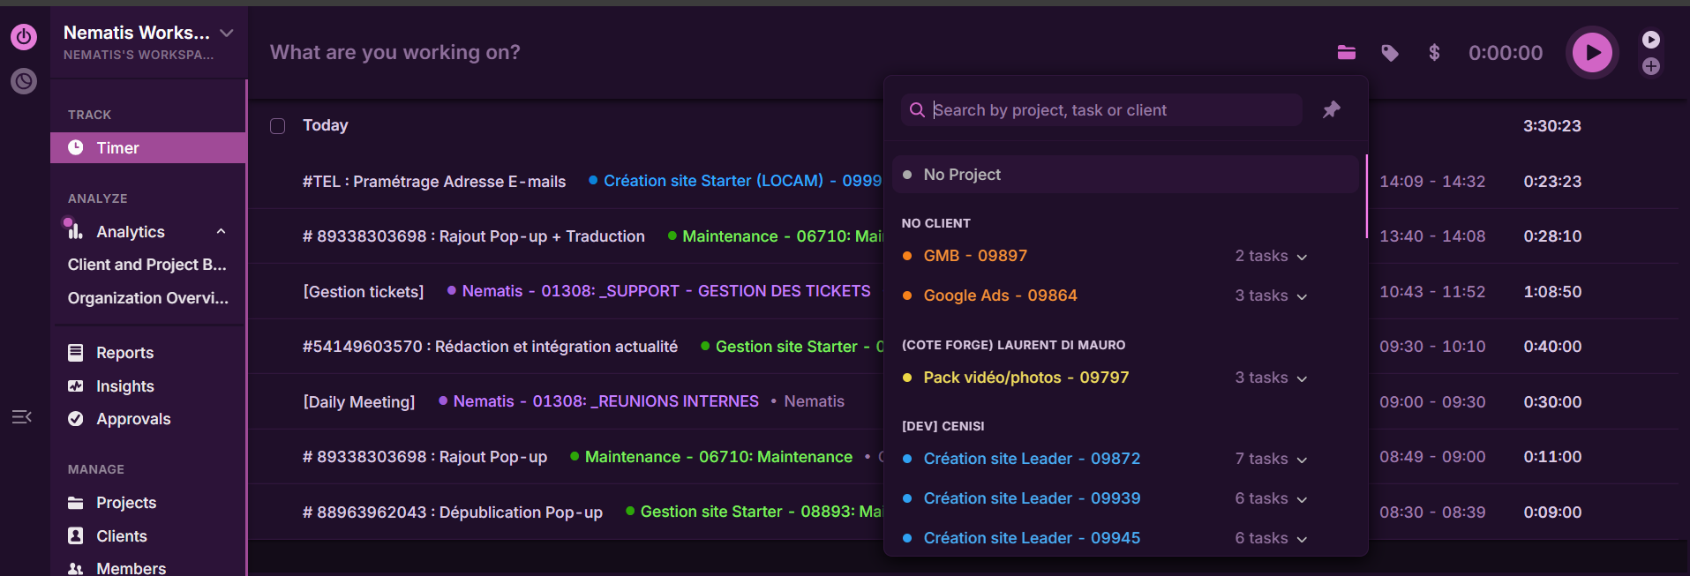Viewport: 1690px width, 576px height.
Task: Open the tags selector icon
Action: point(1390,53)
